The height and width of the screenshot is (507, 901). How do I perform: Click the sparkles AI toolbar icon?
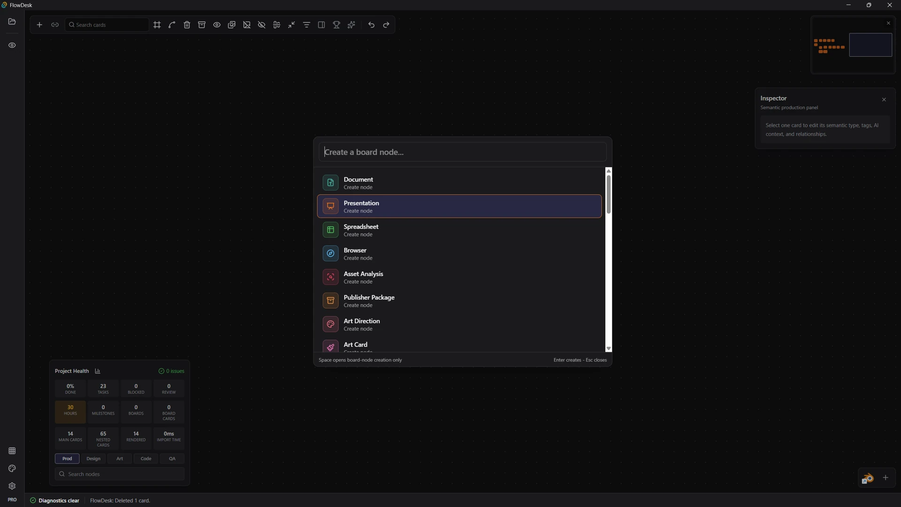(x=351, y=25)
